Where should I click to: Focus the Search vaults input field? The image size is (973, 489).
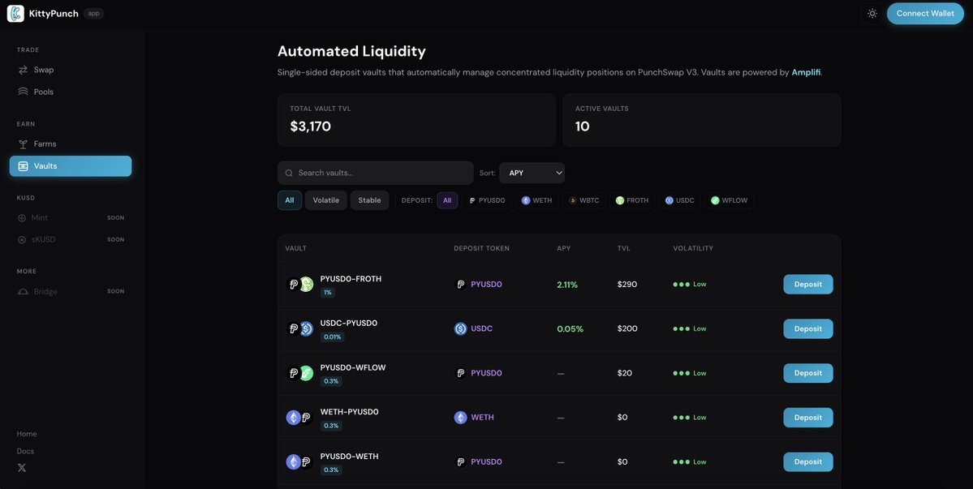click(376, 173)
